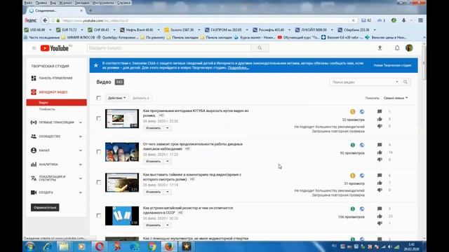Screen dimensions: 449x252
Task: Click globe privacy icon of the резистор video
Action: [362, 209]
